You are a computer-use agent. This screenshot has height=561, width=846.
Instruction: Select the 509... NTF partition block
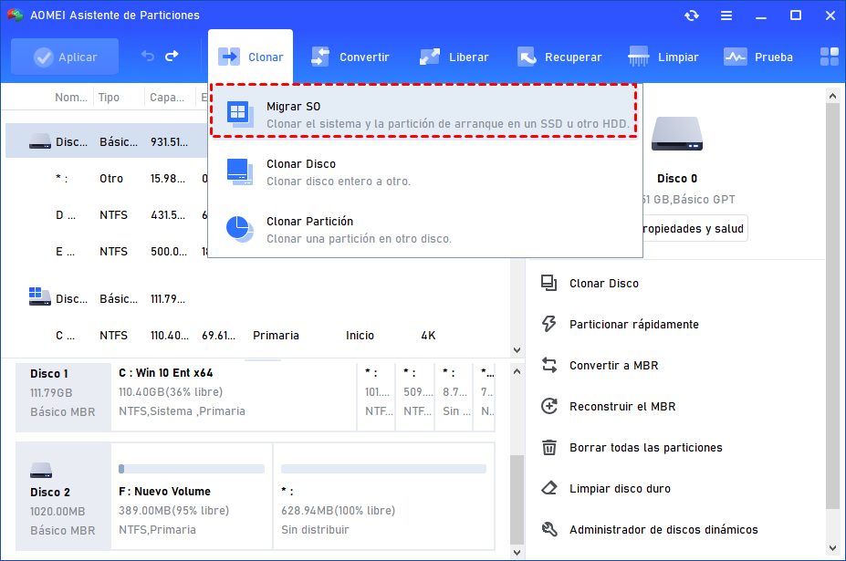pyautogui.click(x=415, y=397)
